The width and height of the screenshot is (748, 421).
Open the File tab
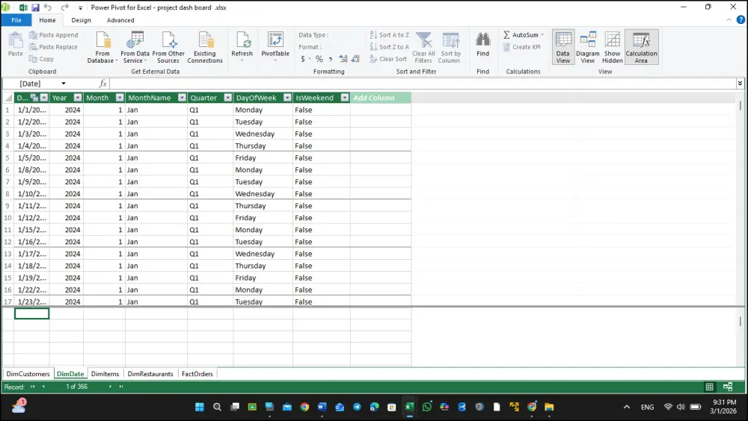point(16,20)
